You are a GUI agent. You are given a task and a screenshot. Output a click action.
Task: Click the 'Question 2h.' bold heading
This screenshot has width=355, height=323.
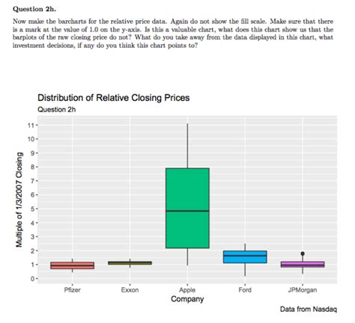point(34,9)
